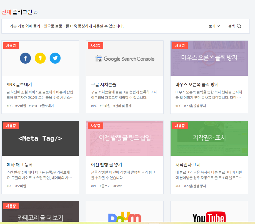Open the 구글 서치콘솔 plugin title
The width and height of the screenshot is (255, 224).
(104, 85)
